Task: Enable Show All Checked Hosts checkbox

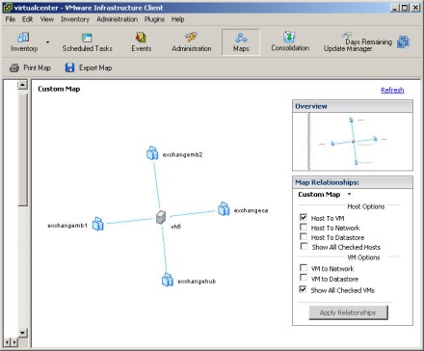Action: 304,247
